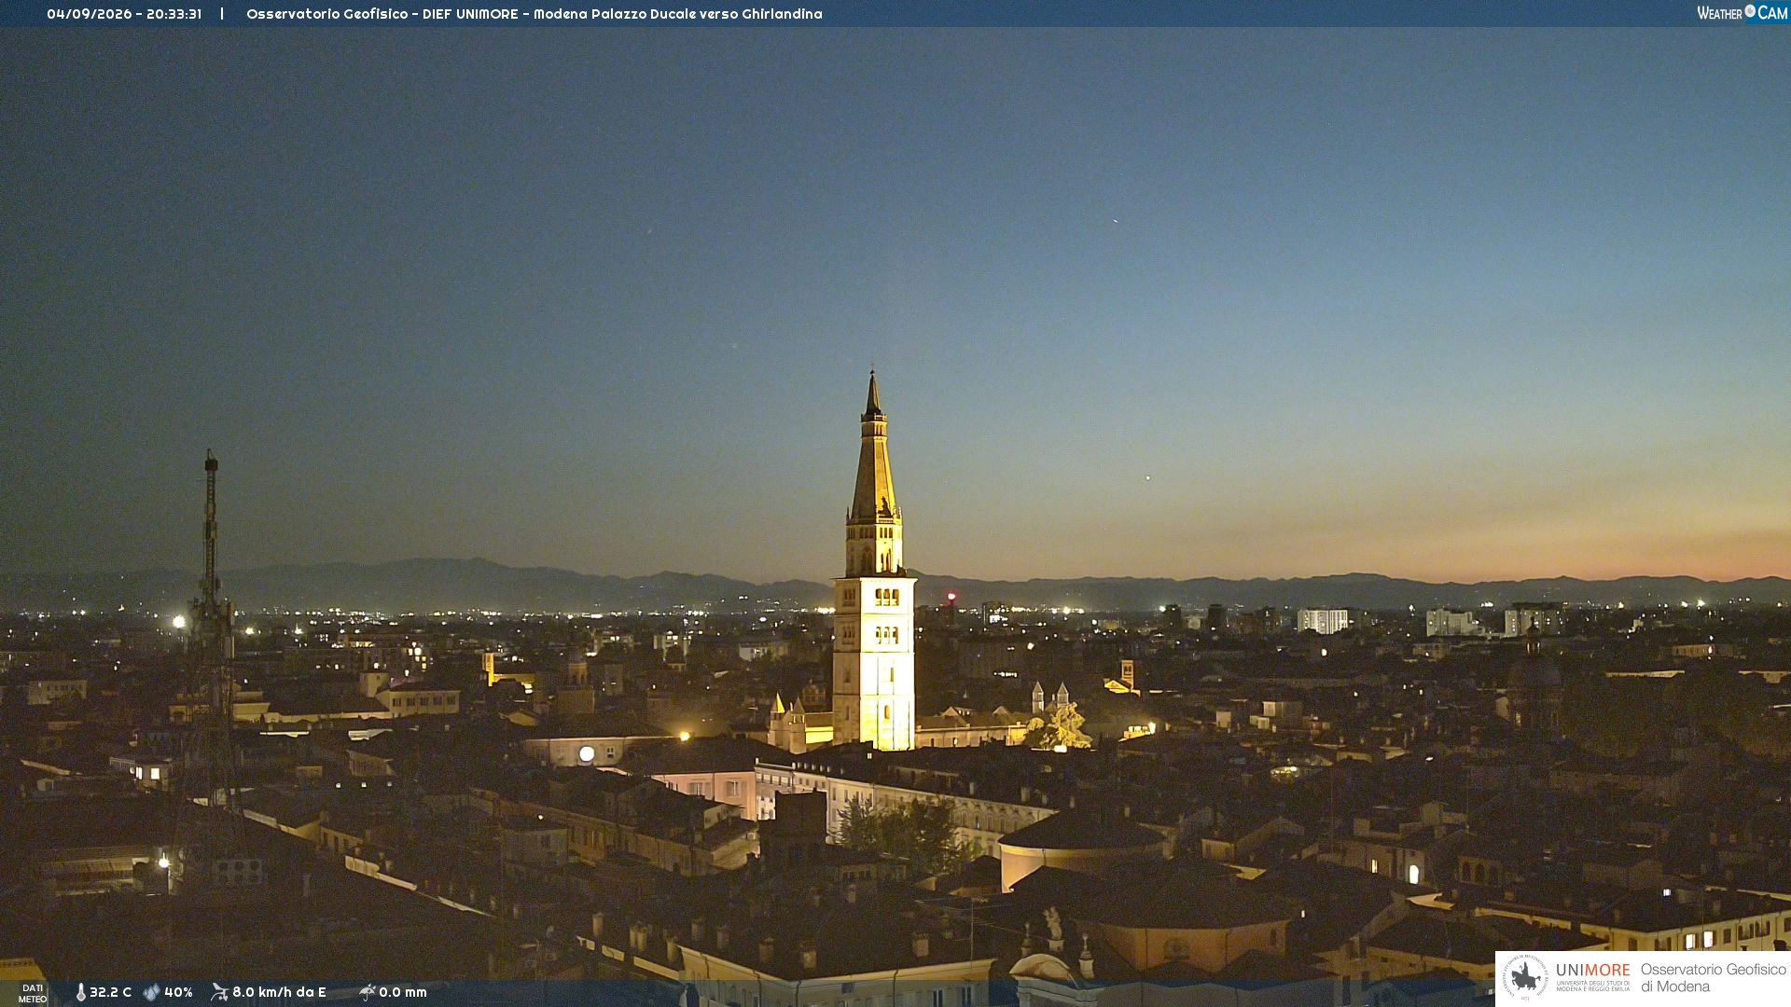
Task: Click the 8.0 km/h da E wind reading
Action: 279,992
